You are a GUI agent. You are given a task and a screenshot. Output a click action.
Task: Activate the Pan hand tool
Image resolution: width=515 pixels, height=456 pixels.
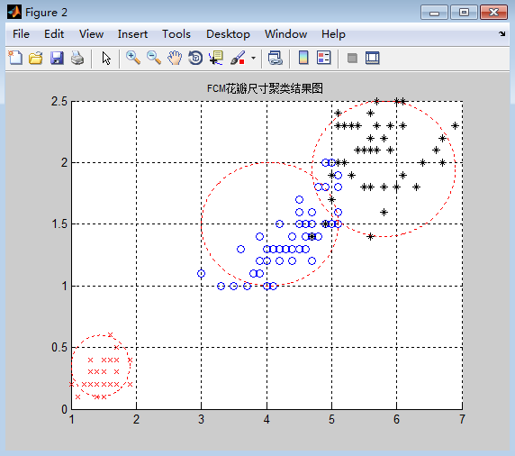click(175, 58)
